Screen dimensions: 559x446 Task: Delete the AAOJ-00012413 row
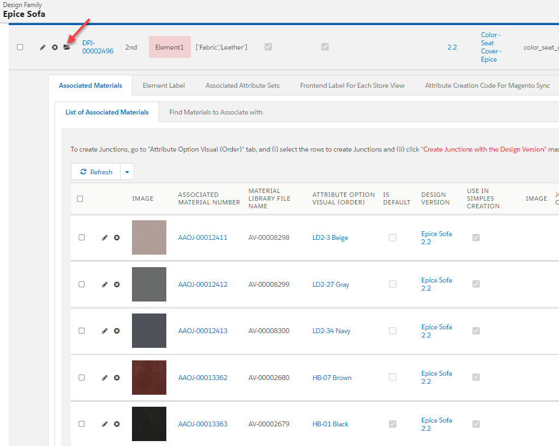[x=117, y=331]
